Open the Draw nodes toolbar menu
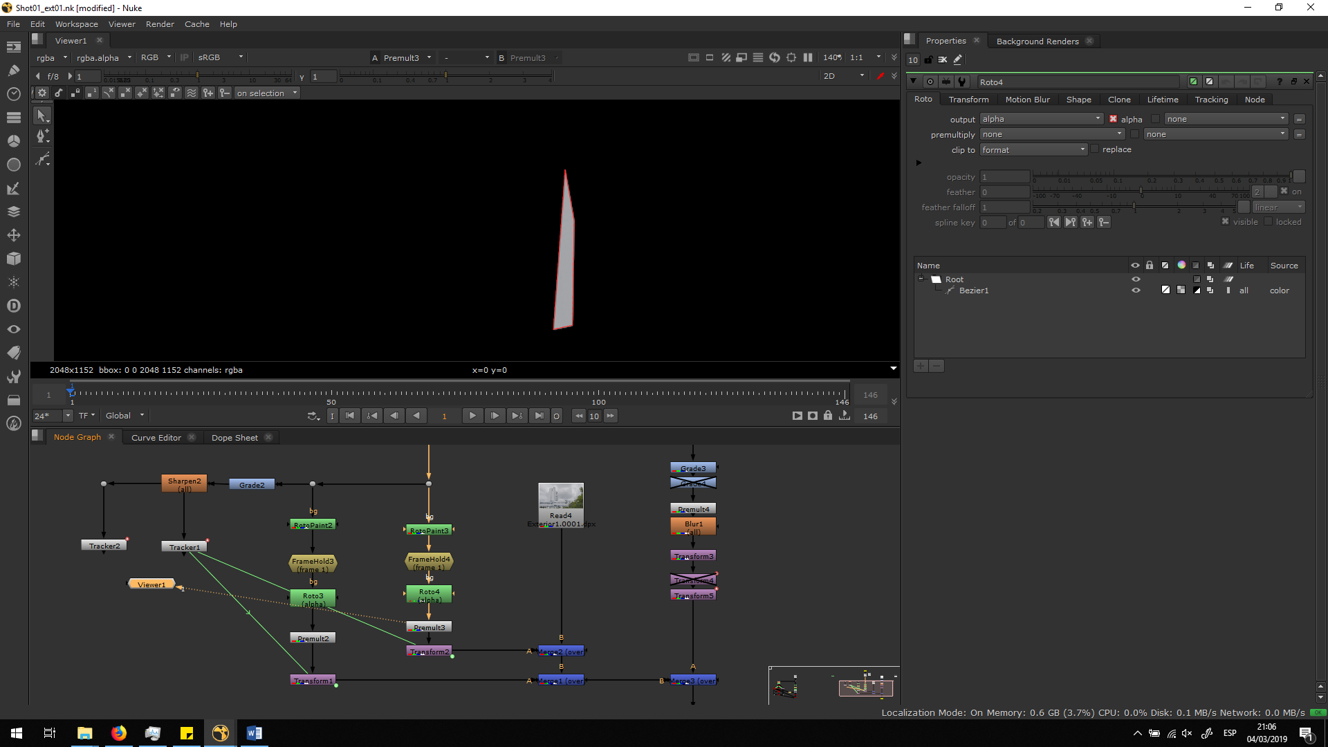This screenshot has height=747, width=1328. coord(13,70)
